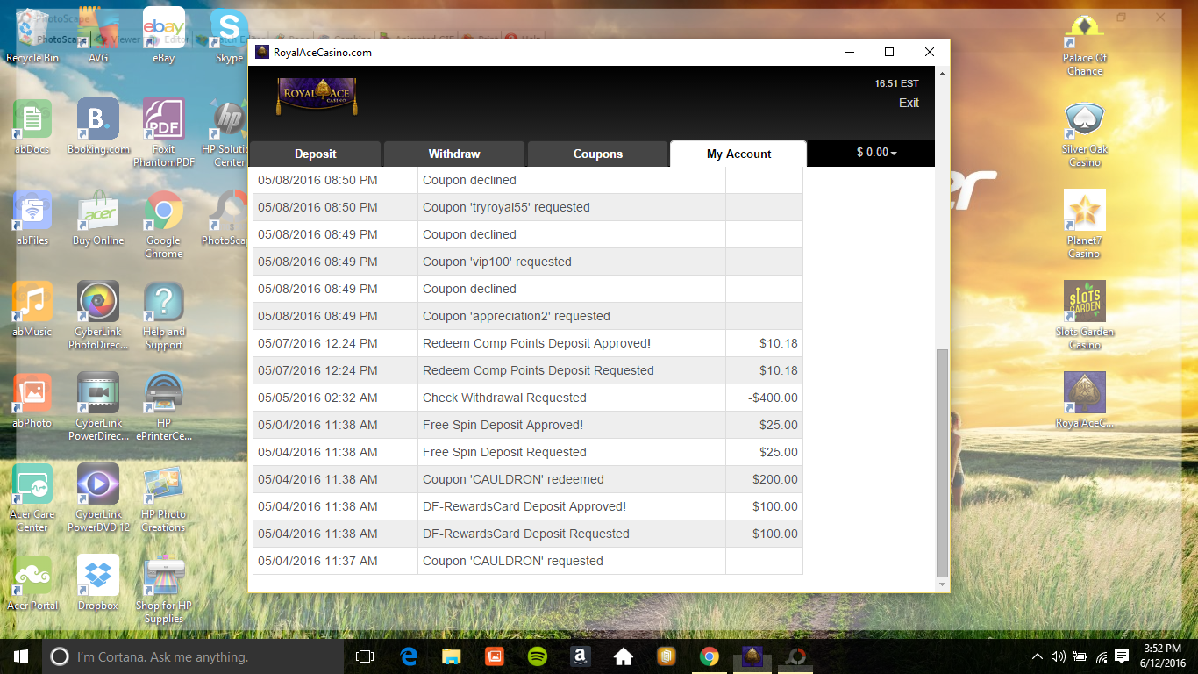Click the 05/05/2016 02:32 AM date cell
The image size is (1198, 674).
click(x=336, y=398)
